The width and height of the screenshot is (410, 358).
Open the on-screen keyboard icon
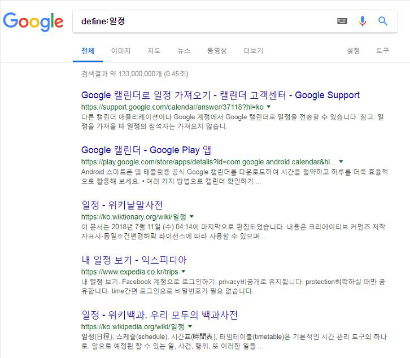[342, 21]
